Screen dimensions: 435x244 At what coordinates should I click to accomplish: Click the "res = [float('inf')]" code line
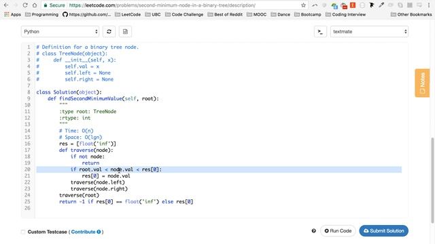[88, 144]
